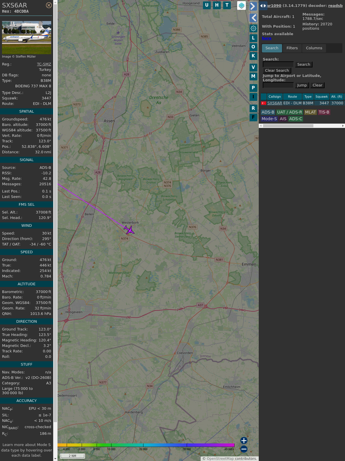The height and width of the screenshot is (461, 345).
Task: Open the TC-SMZ registration link
Action: pos(44,64)
